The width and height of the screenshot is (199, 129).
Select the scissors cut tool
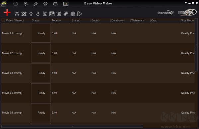(45, 14)
